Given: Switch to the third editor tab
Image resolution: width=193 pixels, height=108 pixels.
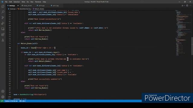Looking at the screenshot, I should (42, 6).
